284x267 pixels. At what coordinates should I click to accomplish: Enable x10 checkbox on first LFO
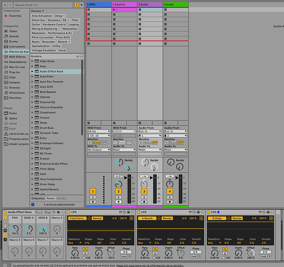(84, 257)
